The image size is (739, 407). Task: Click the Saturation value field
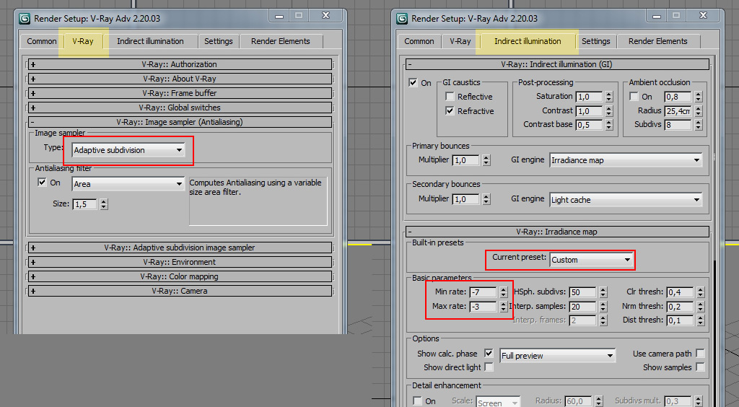tap(590, 97)
